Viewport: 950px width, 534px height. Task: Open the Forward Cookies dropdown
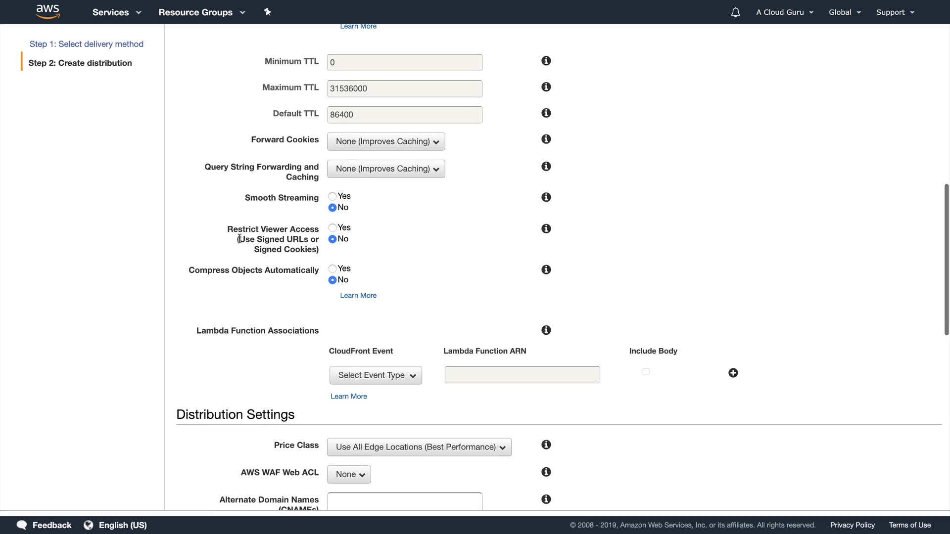point(386,141)
